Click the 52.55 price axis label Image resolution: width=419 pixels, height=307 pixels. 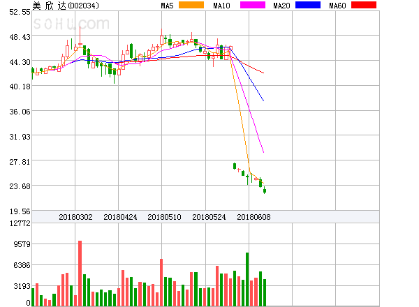[20, 12]
